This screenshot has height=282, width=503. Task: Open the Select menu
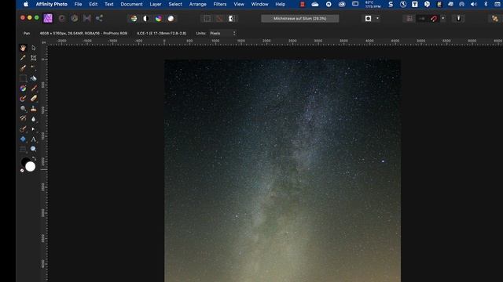(175, 4)
